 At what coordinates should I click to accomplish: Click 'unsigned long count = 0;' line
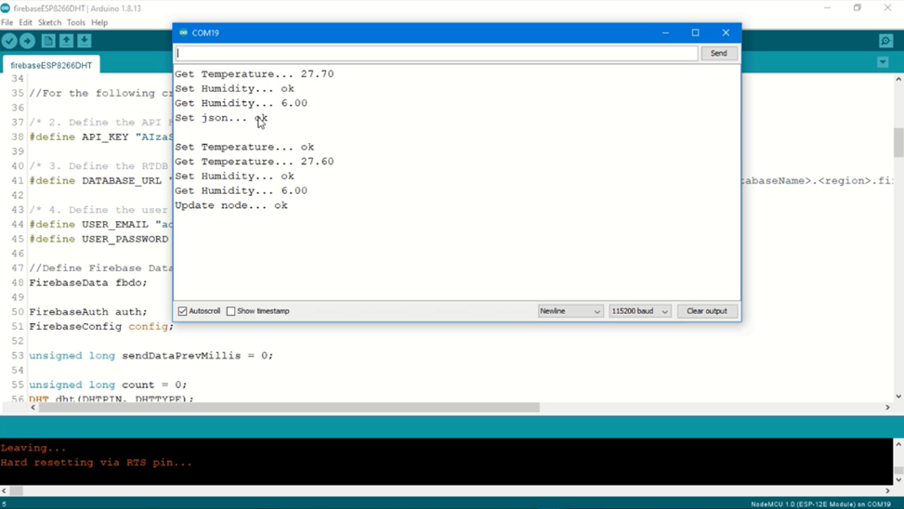coord(108,385)
